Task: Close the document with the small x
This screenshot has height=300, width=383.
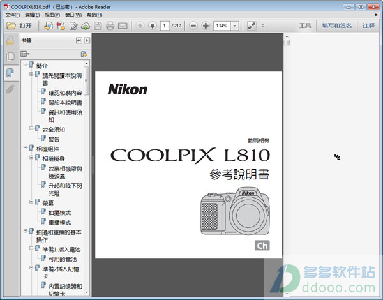Action: (376, 15)
